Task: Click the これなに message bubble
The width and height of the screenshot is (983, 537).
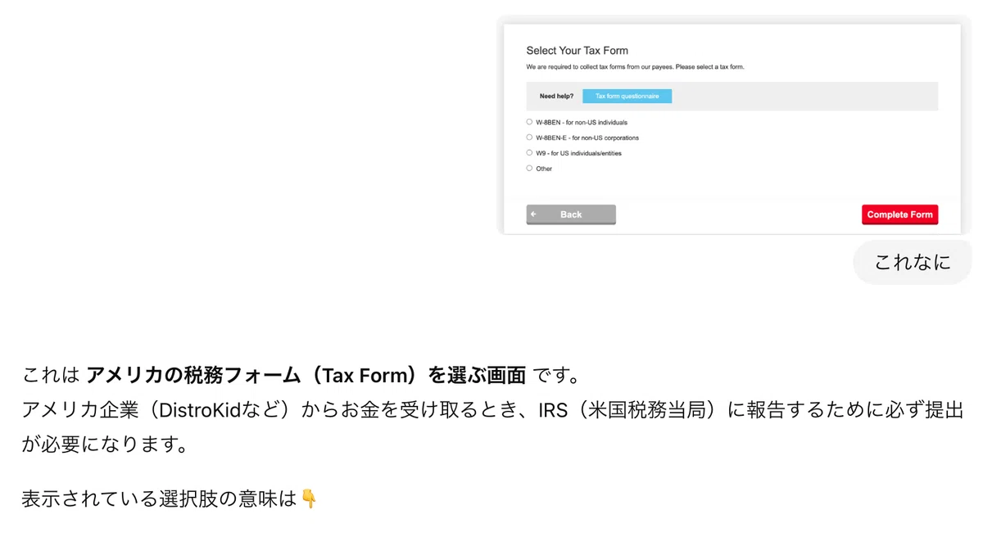Action: coord(912,262)
